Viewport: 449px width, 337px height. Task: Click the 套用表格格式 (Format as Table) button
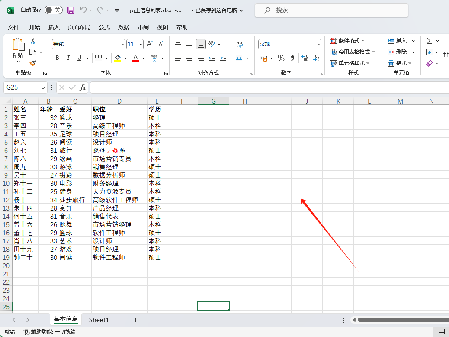(x=352, y=52)
